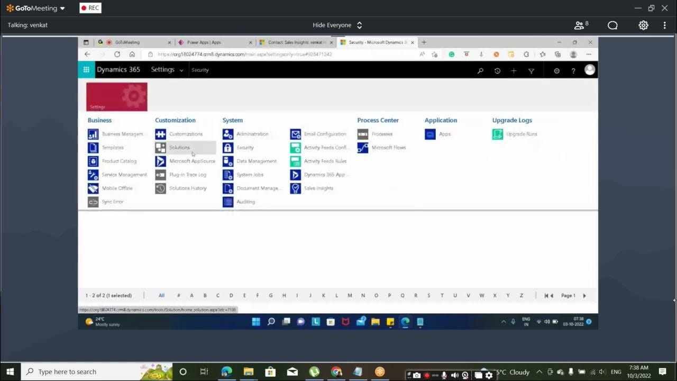Open Edge browser on host taskbar
Screen dimensions: 677x381
226,372
